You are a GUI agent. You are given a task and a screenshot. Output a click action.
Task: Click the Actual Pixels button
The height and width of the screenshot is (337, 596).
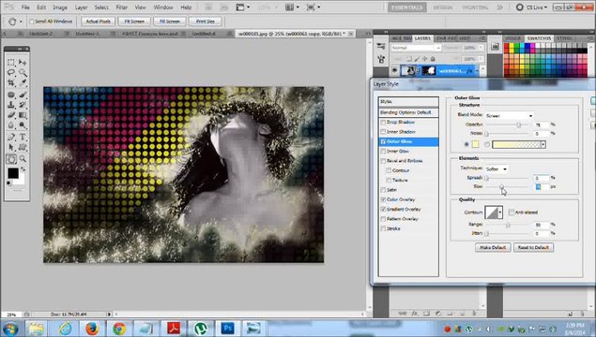[98, 22]
